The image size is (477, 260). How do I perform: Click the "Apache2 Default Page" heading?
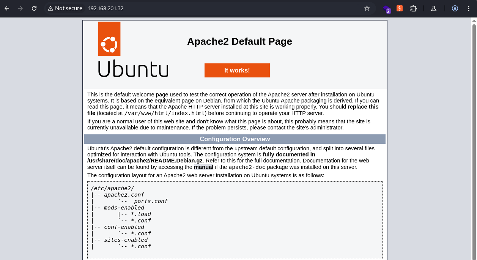pyautogui.click(x=239, y=41)
